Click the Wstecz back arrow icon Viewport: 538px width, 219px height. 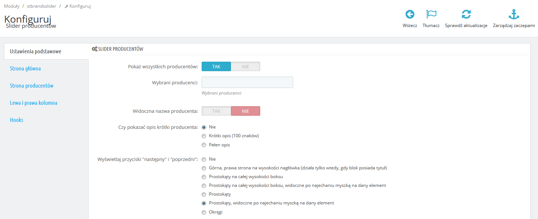(x=410, y=15)
